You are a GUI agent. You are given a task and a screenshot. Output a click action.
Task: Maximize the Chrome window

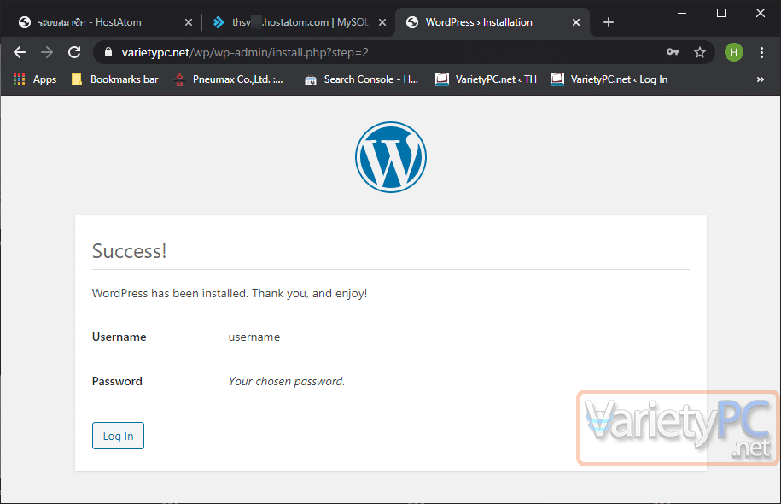pos(720,13)
